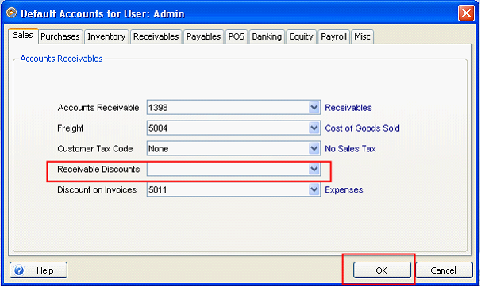Click the No Sales Tax label
The height and width of the screenshot is (287, 481).
coord(350,149)
